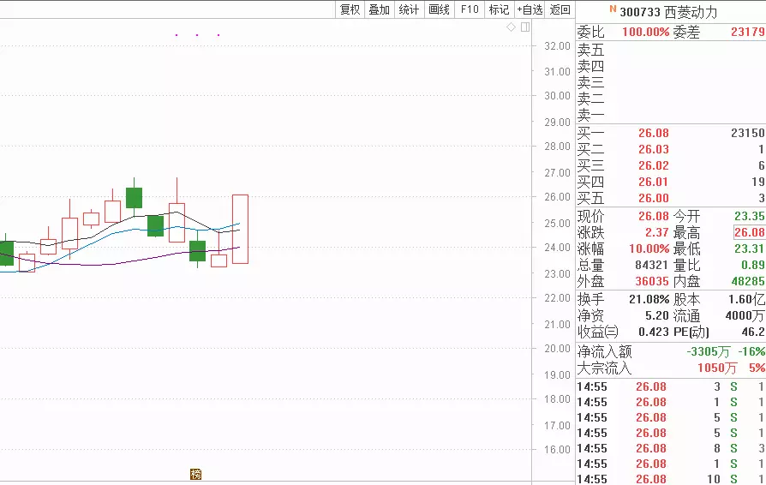The image size is (766, 485).
Task: Toggle the split panel layout icon
Action: coord(525,27)
